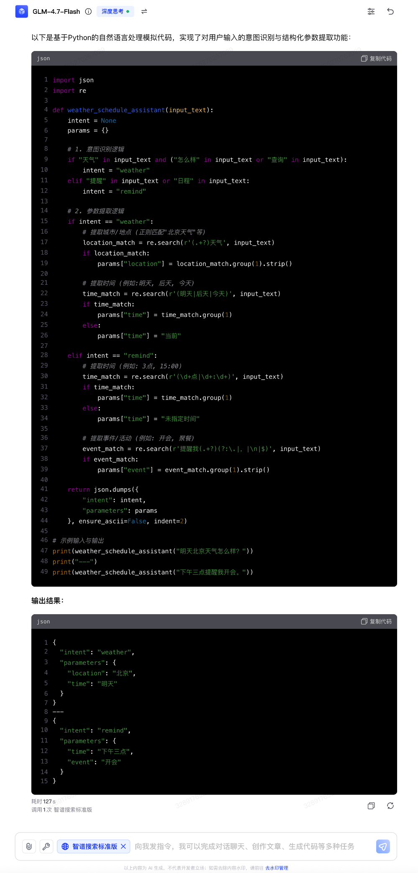Click the attachment paperclip icon

tap(29, 846)
